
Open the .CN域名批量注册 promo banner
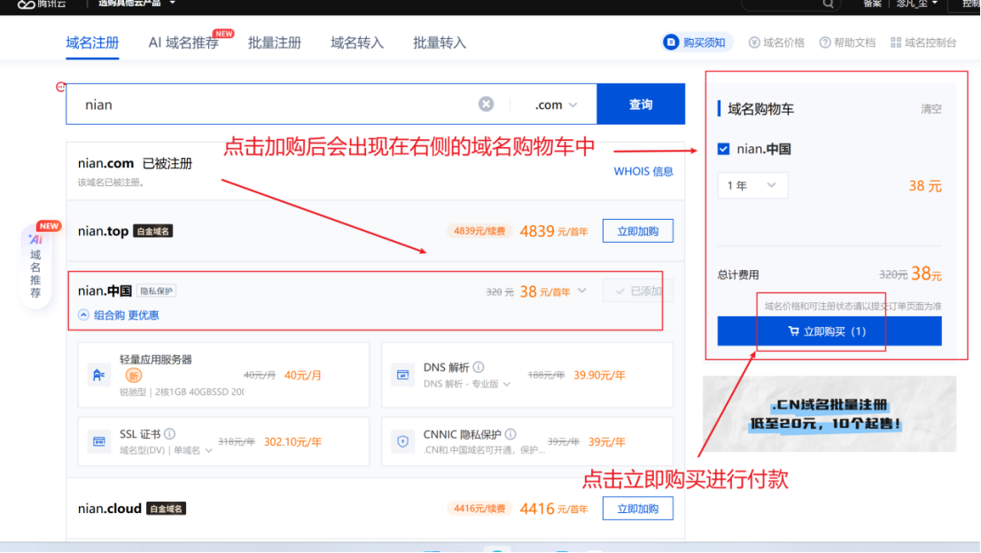point(829,414)
